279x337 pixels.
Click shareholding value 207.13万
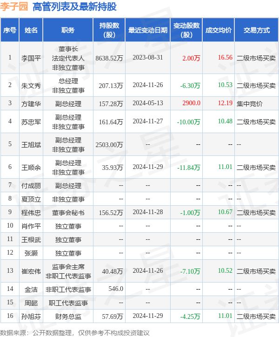(111, 86)
